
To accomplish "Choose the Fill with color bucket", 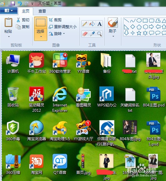I will [x=92, y=24].
